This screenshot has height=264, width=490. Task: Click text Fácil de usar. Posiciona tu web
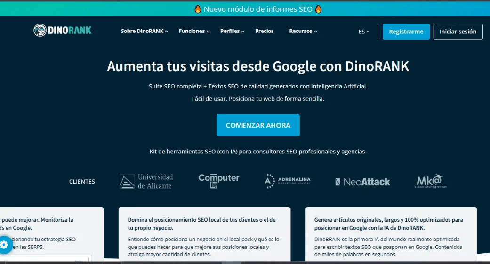point(258,99)
